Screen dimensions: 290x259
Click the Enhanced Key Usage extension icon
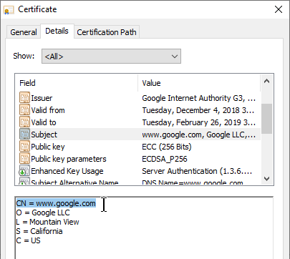coord(24,171)
